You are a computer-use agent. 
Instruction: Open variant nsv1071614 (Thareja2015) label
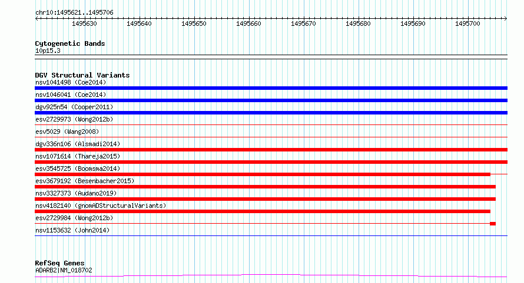pos(78,156)
